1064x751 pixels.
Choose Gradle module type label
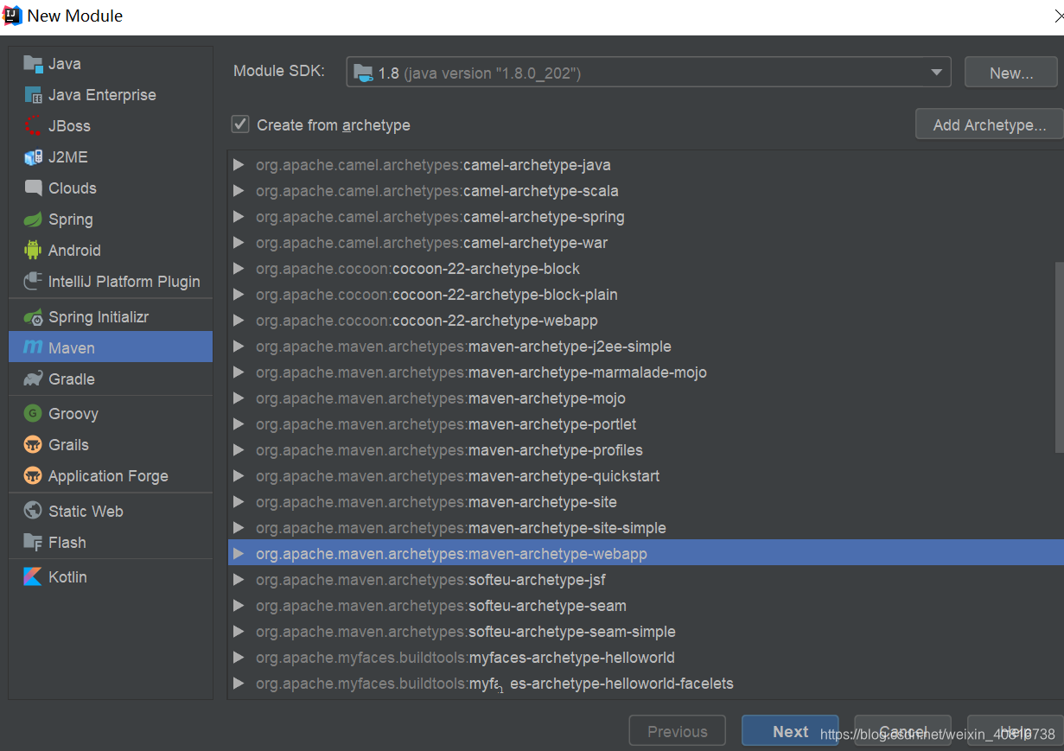(72, 379)
